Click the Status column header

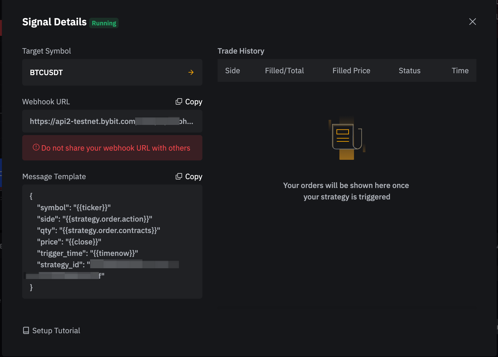[x=409, y=71]
